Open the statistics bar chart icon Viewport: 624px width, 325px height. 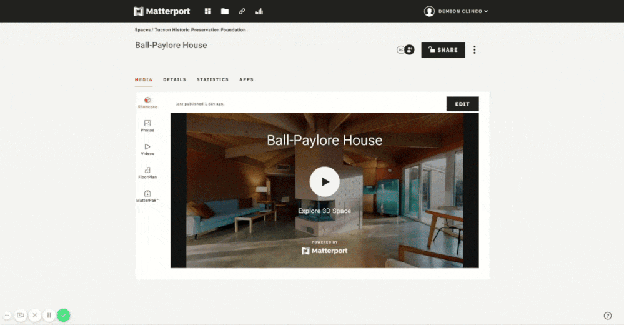coord(259,11)
